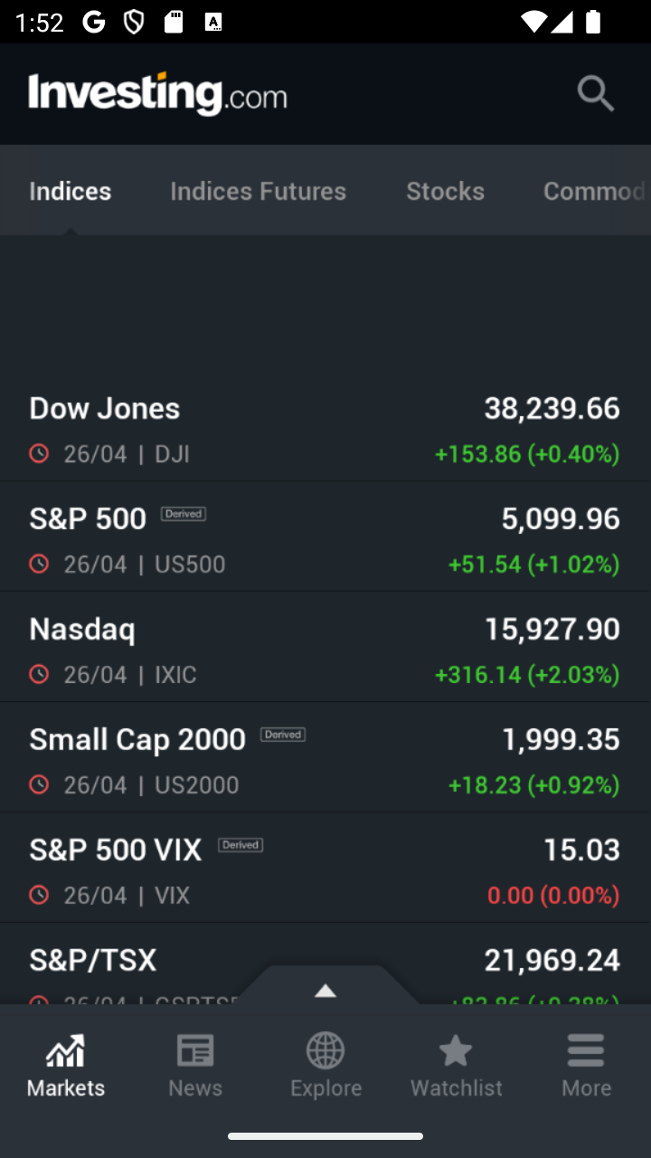The image size is (651, 1158).
Task: Tap the More hamburger icon
Action: point(586,1051)
